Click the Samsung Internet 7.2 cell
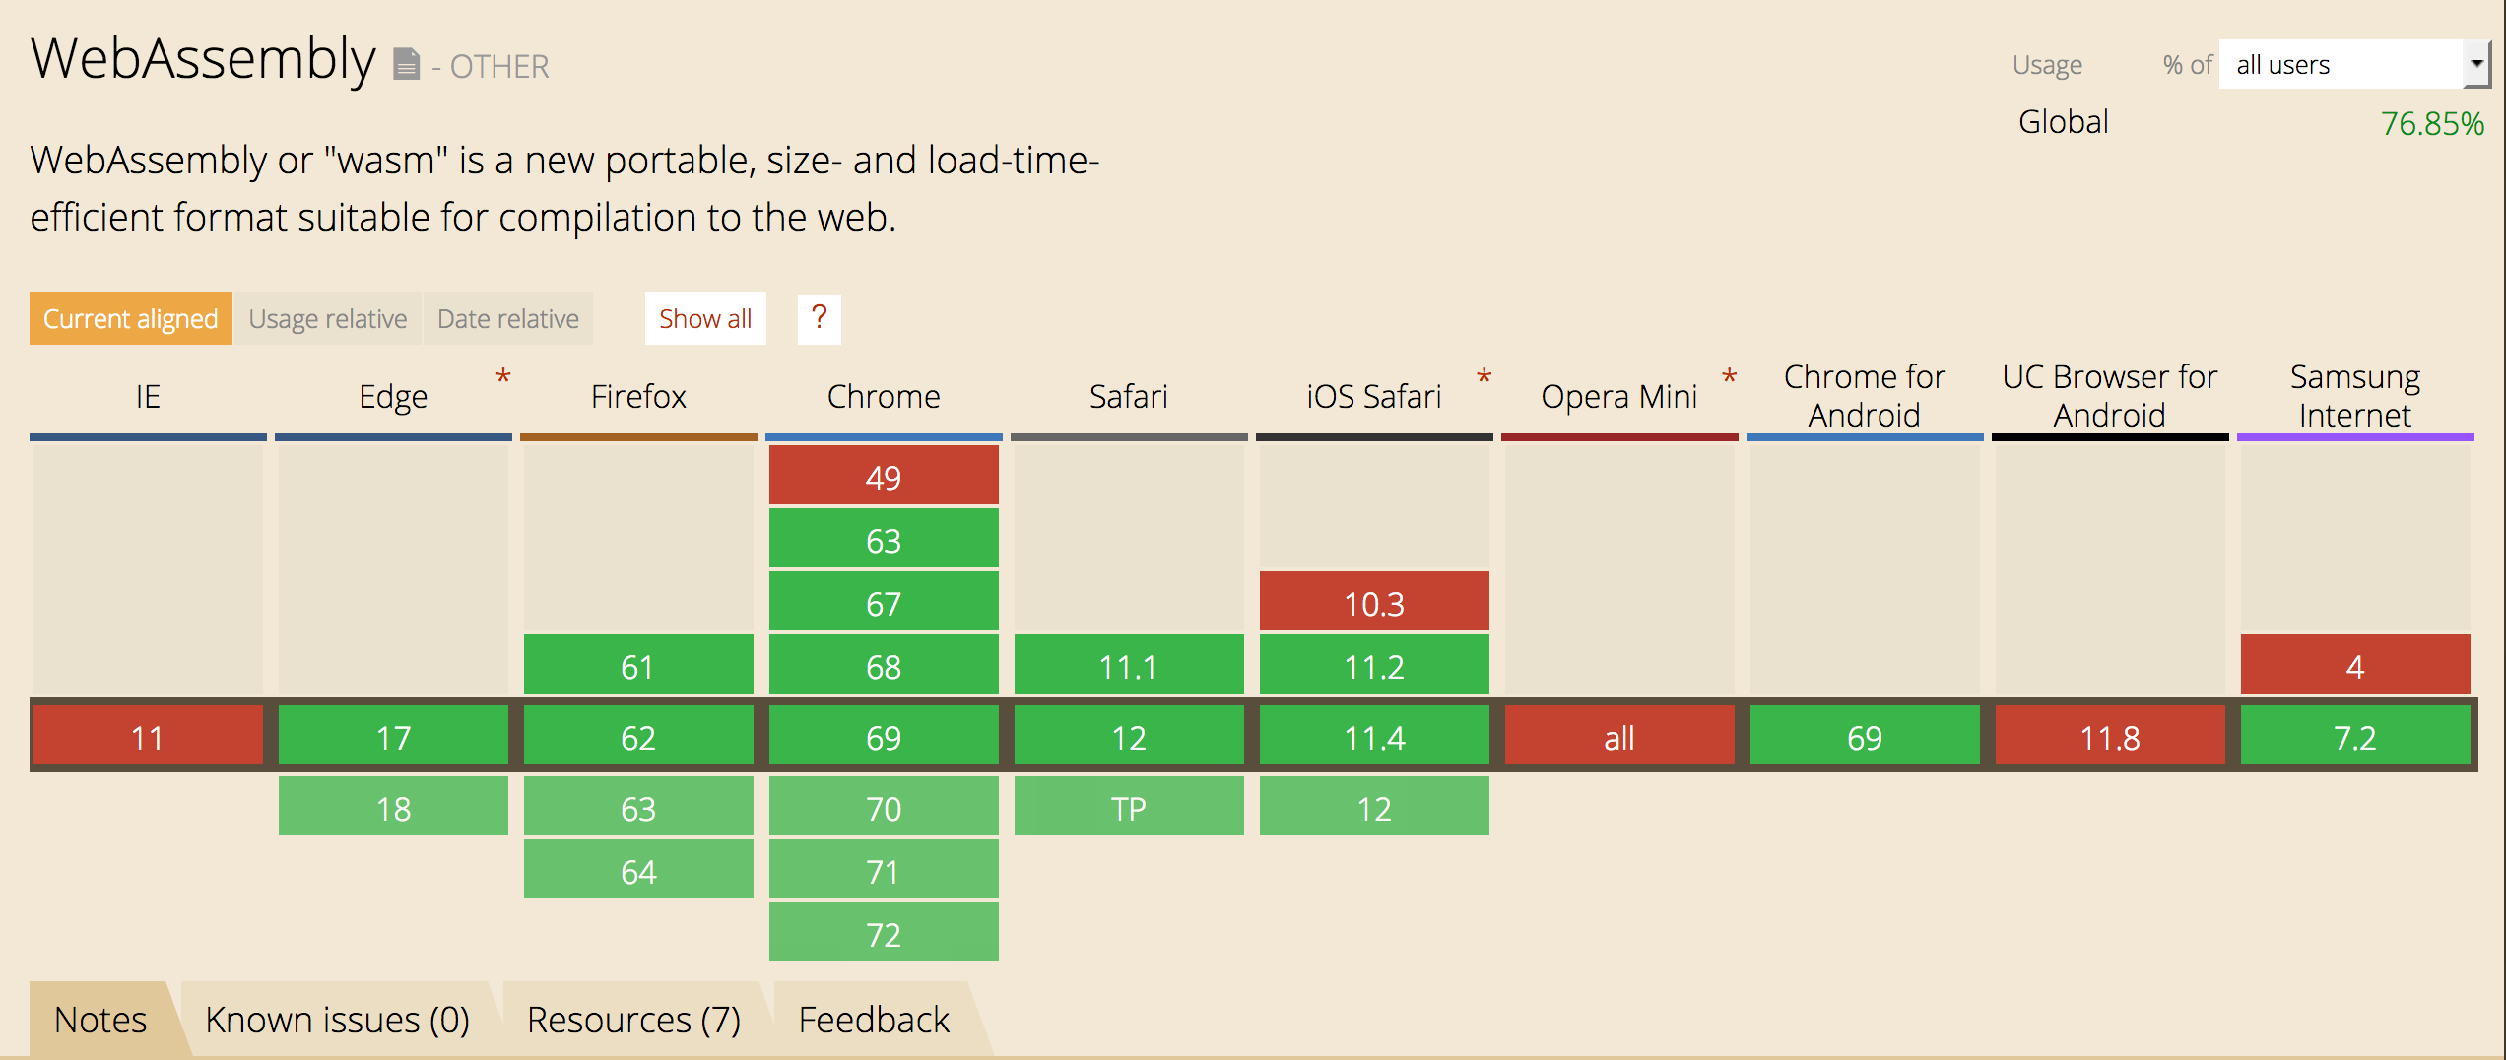This screenshot has height=1060, width=2506. click(2355, 736)
